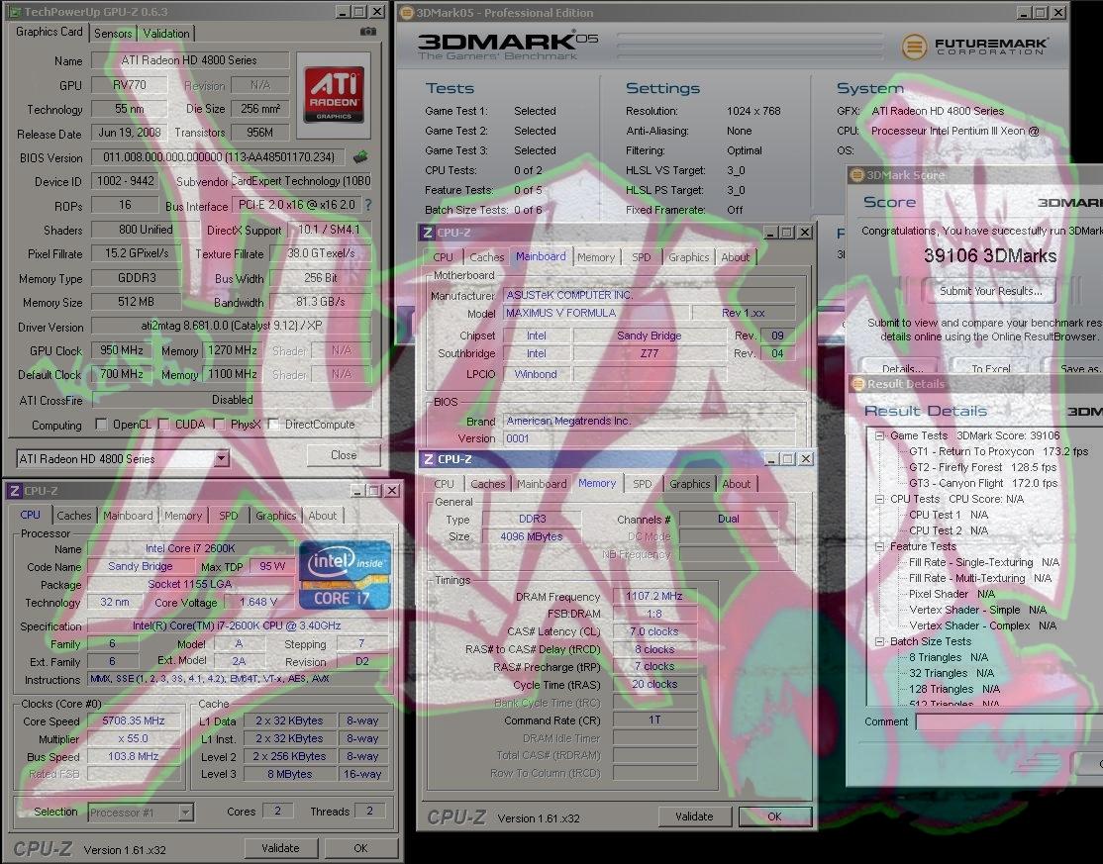Click the Multiplier value x 55.0
1103x864 pixels.
tap(134, 739)
